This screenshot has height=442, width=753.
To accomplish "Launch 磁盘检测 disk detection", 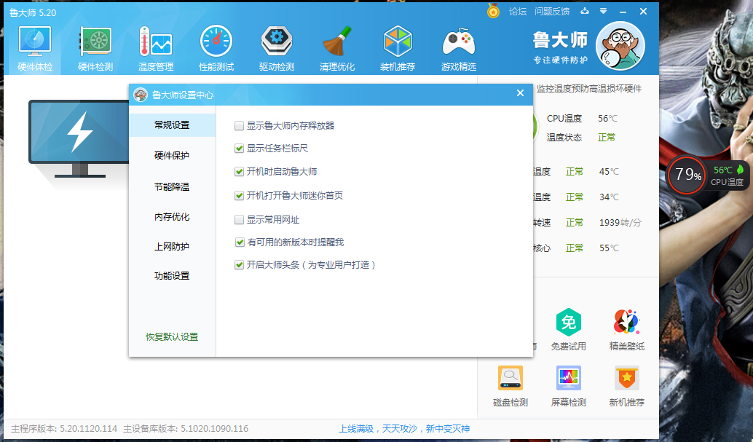I will (x=509, y=386).
